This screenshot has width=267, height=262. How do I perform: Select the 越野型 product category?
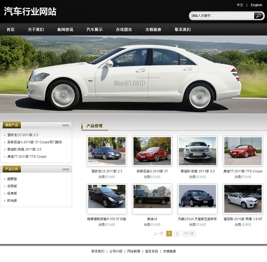(x=12, y=179)
